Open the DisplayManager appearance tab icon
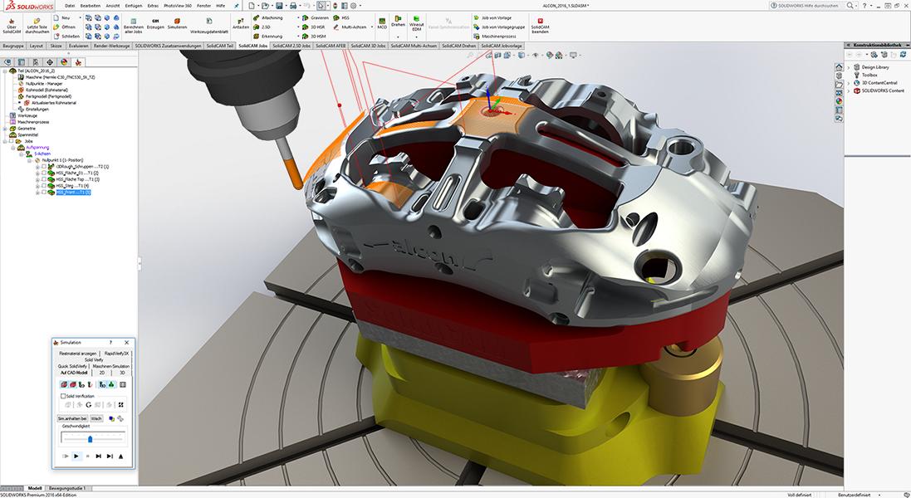The width and height of the screenshot is (911, 498). (x=64, y=62)
